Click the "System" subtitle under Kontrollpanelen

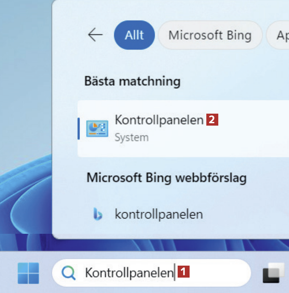click(x=132, y=138)
